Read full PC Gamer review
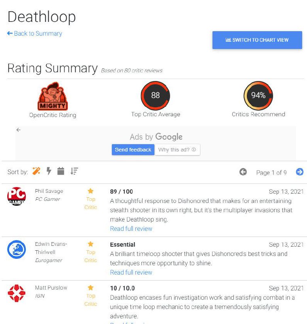Screen dimensions: 307x324 131,229
